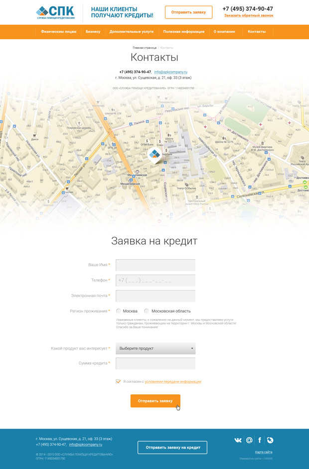This screenshot has height=469, width=309.
Task: Submit the form with orange Отправить заявку button
Action: tap(155, 401)
